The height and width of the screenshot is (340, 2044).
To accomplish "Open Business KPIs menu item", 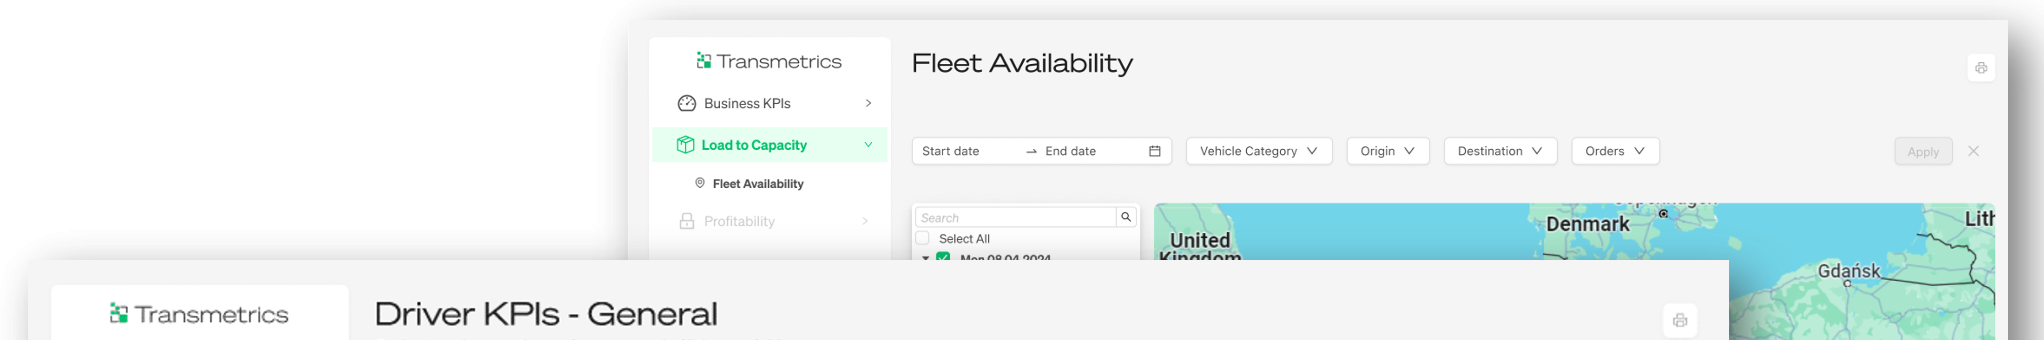I will (769, 103).
